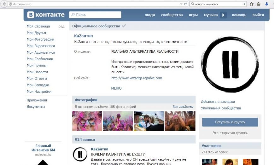Viewport: 274px width, 165px height.
Task: Click the МЕНЮ link
Action: click(x=116, y=88)
